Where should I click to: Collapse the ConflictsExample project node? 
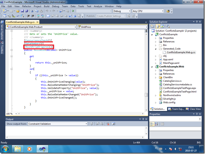152,34
